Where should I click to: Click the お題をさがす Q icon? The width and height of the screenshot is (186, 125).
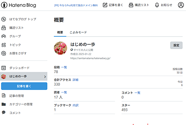[3, 53]
